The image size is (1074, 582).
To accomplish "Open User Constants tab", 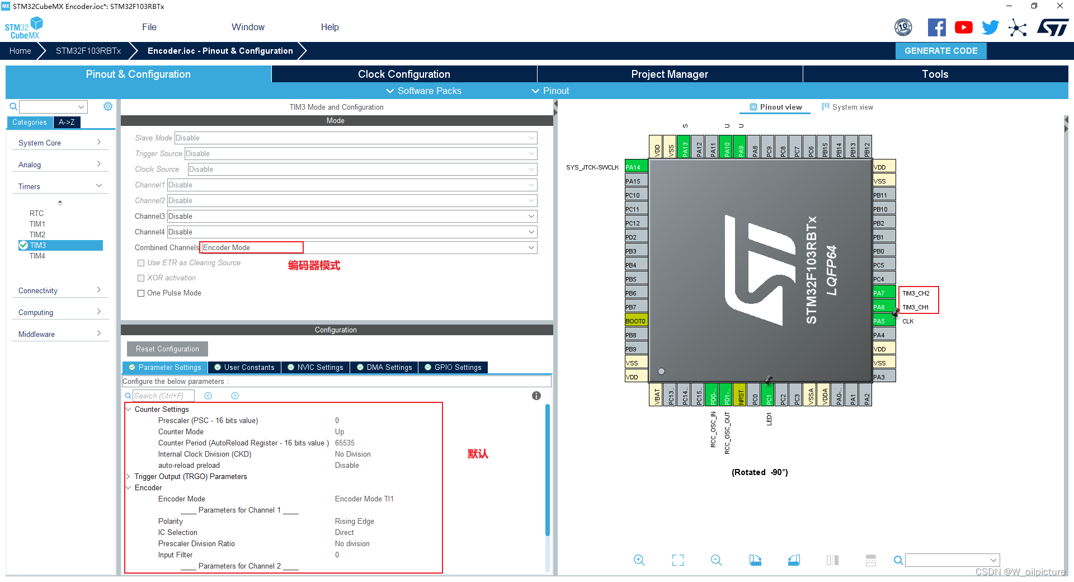I will point(244,367).
